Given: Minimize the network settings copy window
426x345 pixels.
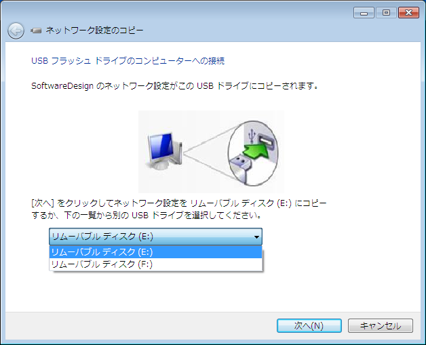Looking at the screenshot, I should pos(364,13).
